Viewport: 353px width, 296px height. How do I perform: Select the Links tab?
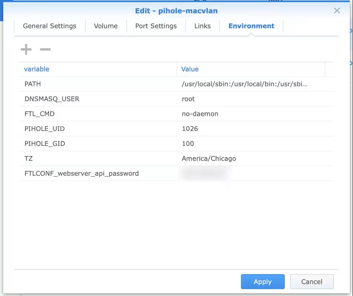pos(202,26)
